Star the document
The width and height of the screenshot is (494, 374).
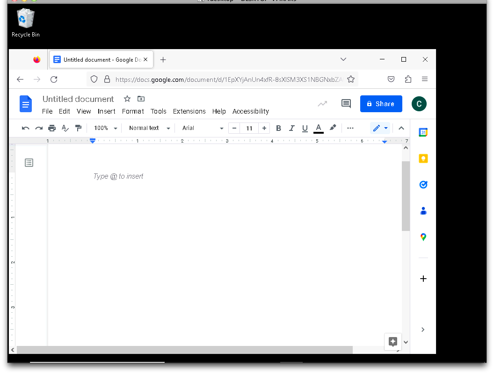point(127,99)
